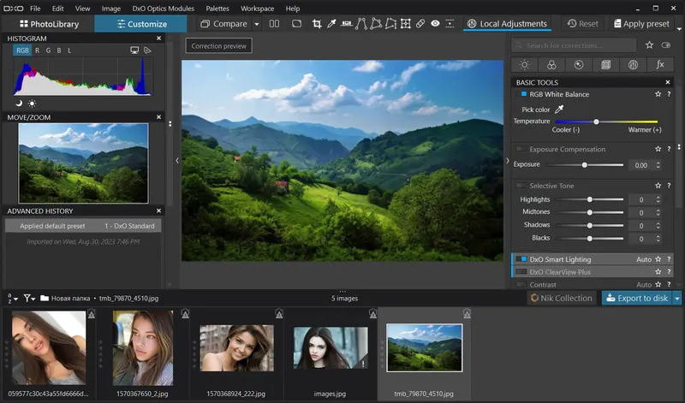This screenshot has width=685, height=403.
Task: Open the filter images dropdown
Action: pyautogui.click(x=30, y=299)
